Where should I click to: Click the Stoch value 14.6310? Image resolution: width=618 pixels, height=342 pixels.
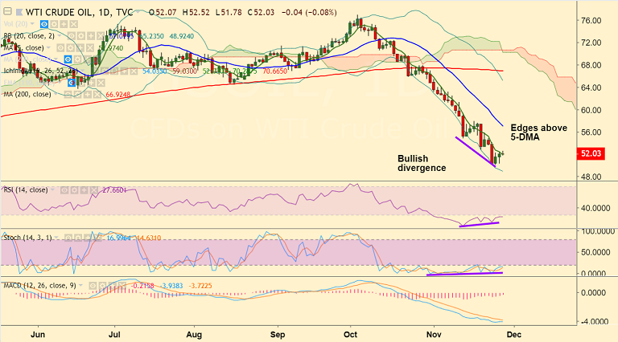coord(149,238)
